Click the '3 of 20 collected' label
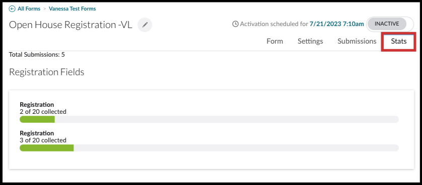This screenshot has height=185, width=422. pos(43,140)
